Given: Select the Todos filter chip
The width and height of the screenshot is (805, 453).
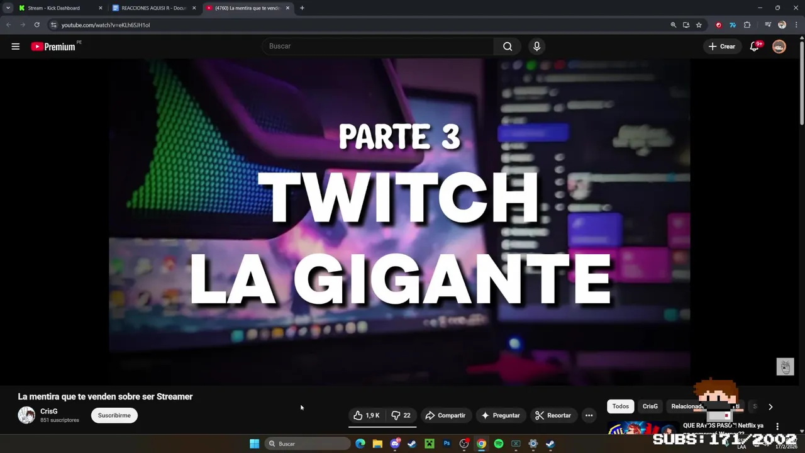Looking at the screenshot, I should click(621, 406).
